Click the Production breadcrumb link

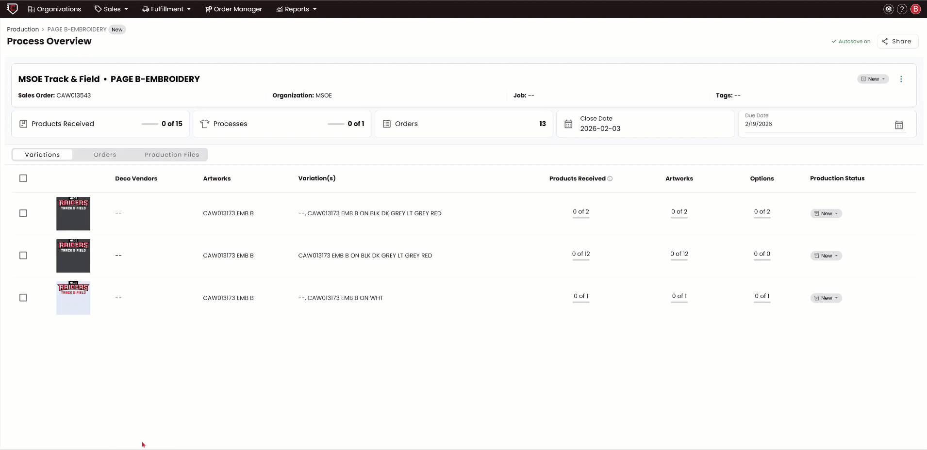tap(22, 29)
